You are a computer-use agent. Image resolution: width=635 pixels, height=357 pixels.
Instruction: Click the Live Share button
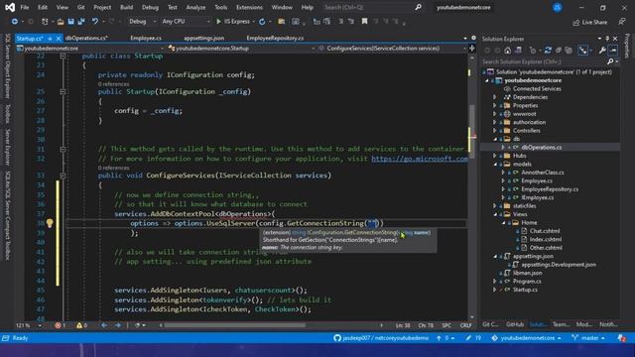tap(589, 22)
